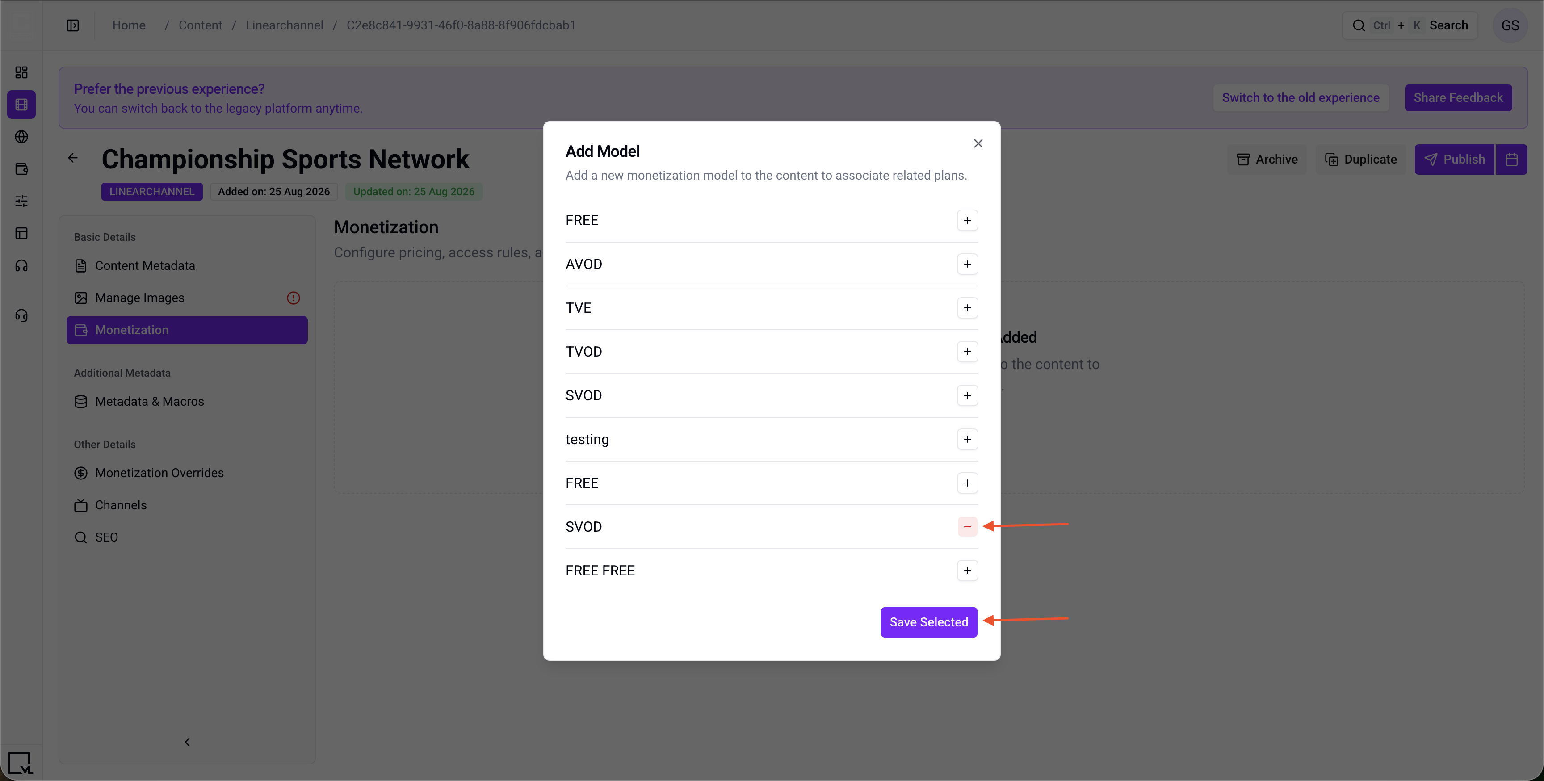Viewport: 1544px width, 781px height.
Task: Add the TVE model with plus button
Action: point(967,308)
